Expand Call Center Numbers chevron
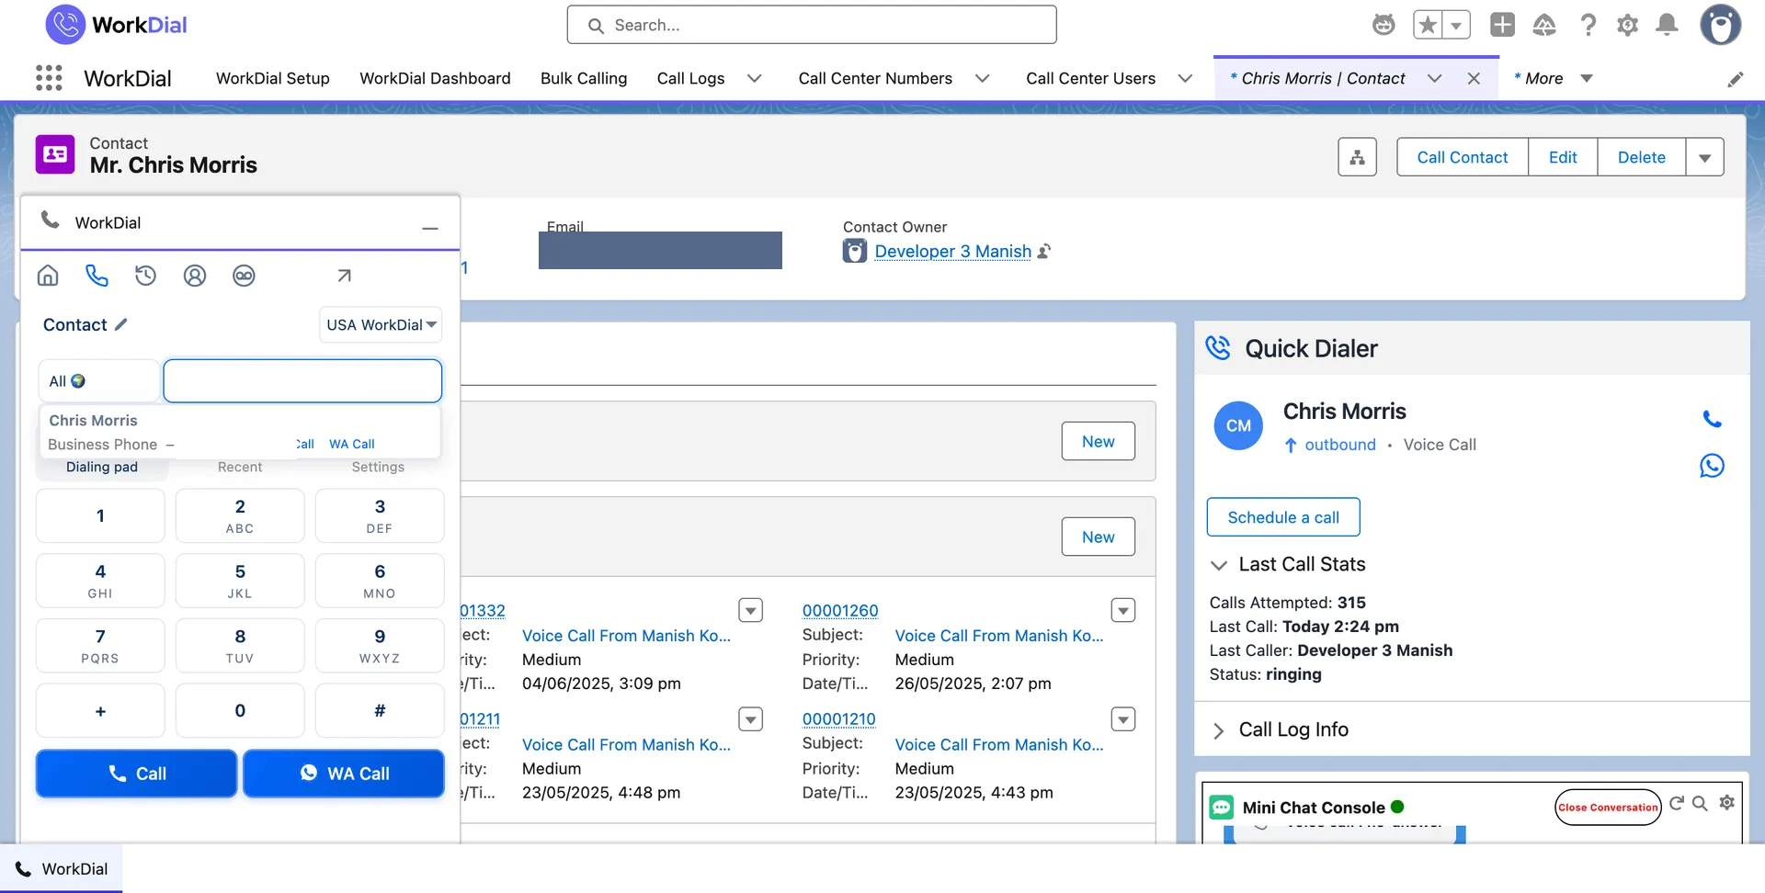This screenshot has height=893, width=1765. (x=982, y=78)
